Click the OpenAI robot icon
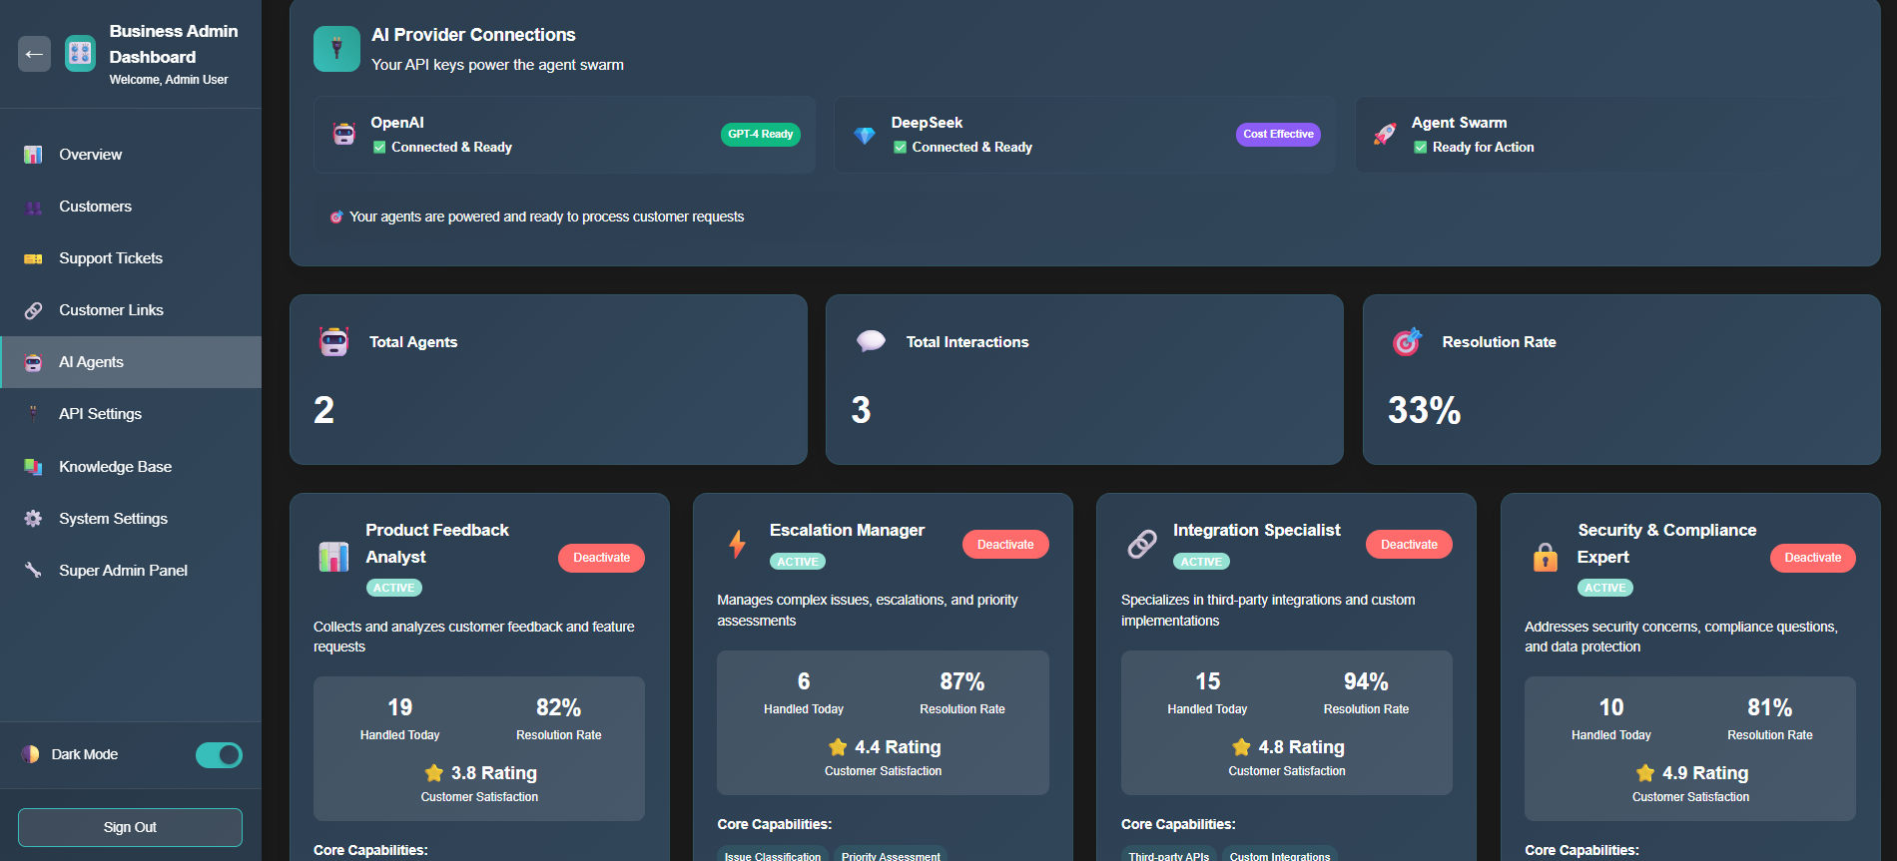Screen dimensions: 1897x861 344,135
